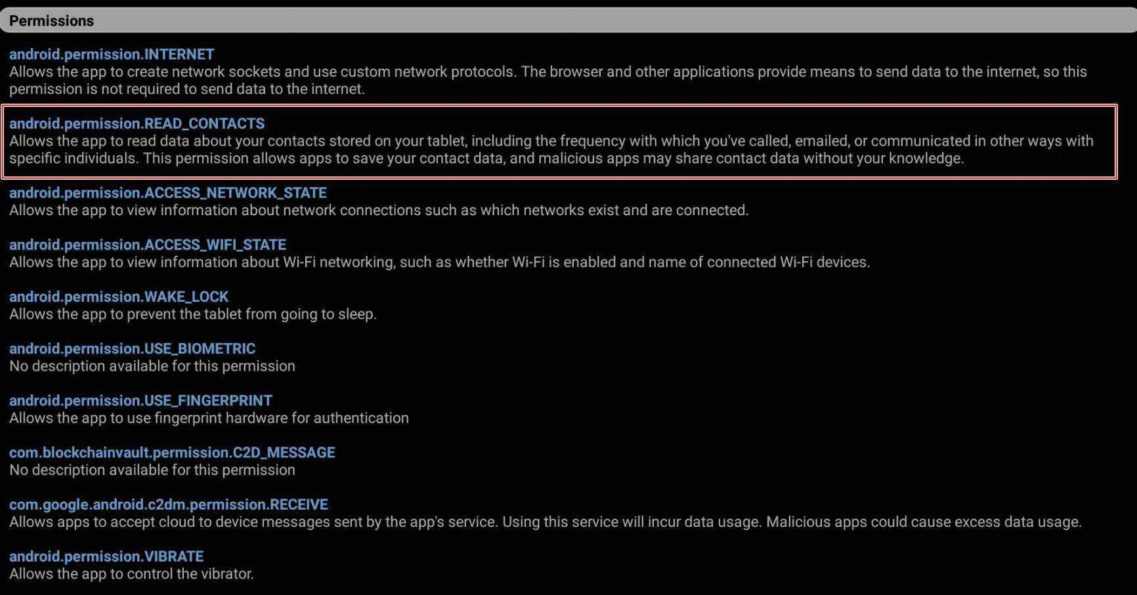Image resolution: width=1137 pixels, height=595 pixels.
Task: Click the control the vibrator description
Action: tap(131, 573)
